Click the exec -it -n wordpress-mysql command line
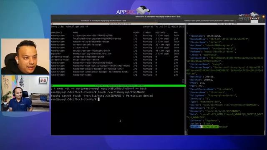This screenshot has height=150, width=267. [x=99, y=89]
